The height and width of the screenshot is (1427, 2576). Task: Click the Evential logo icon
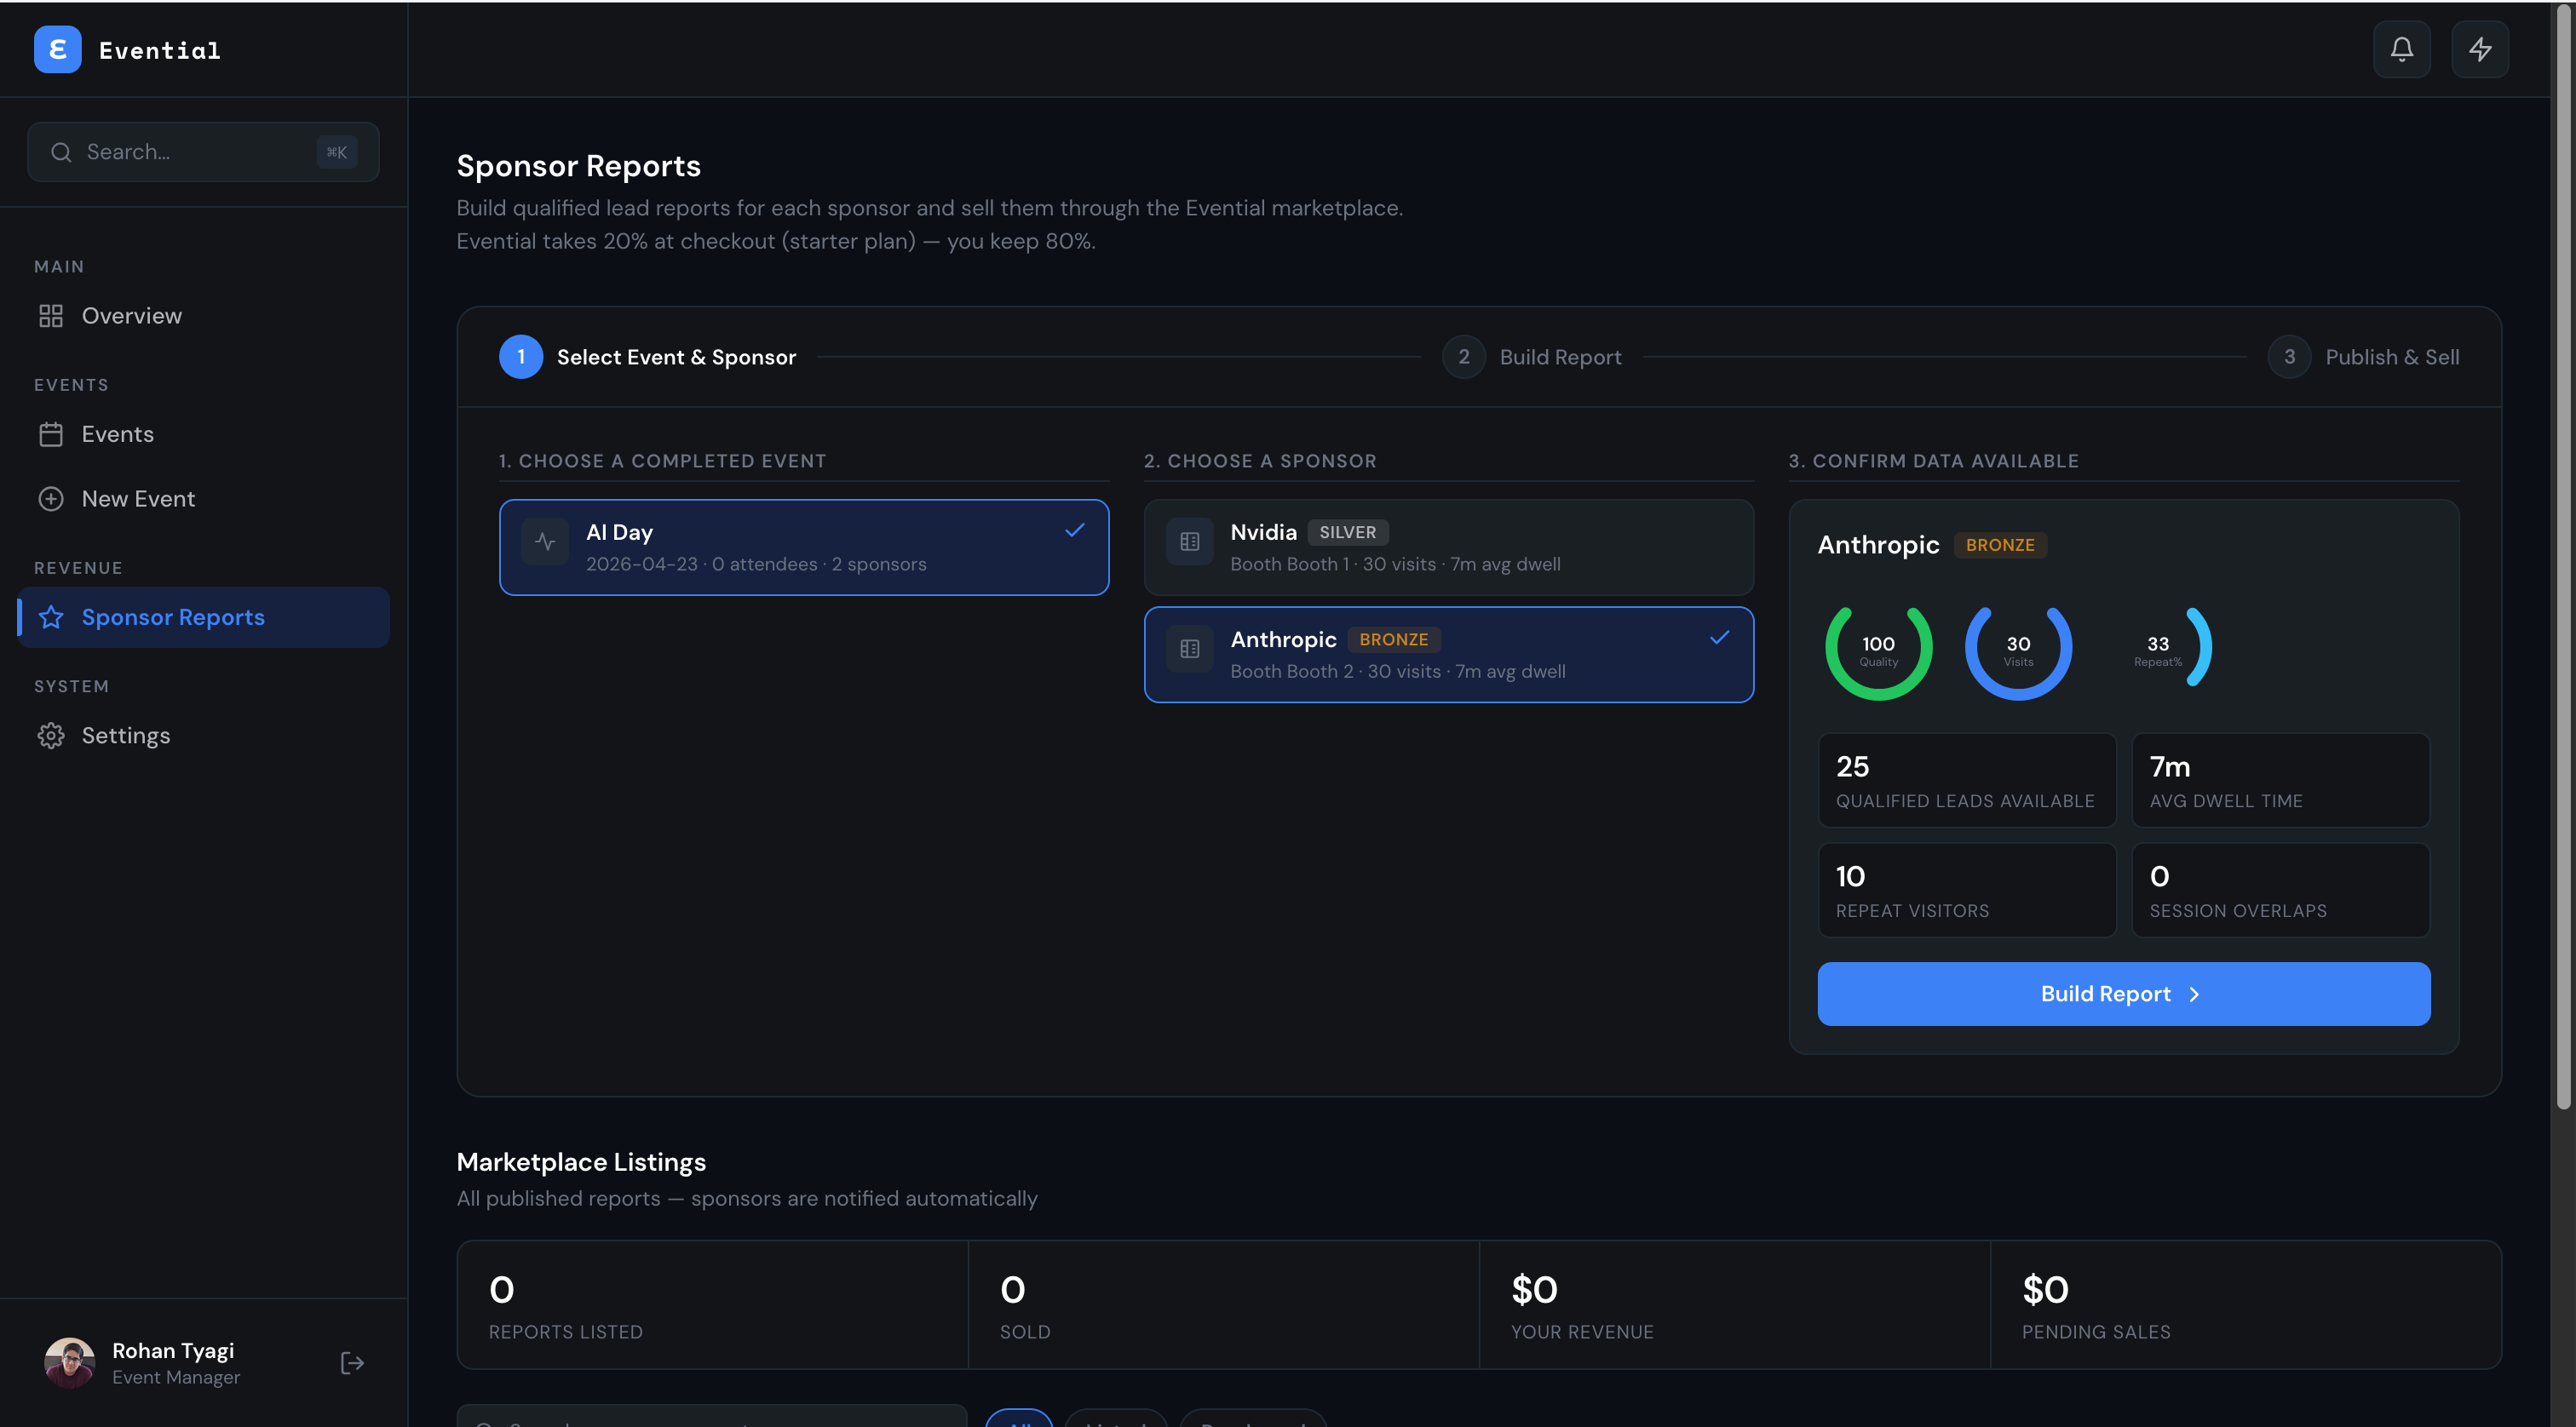(x=58, y=50)
